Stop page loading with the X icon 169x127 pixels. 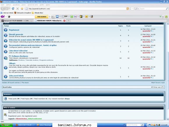(17, 9)
